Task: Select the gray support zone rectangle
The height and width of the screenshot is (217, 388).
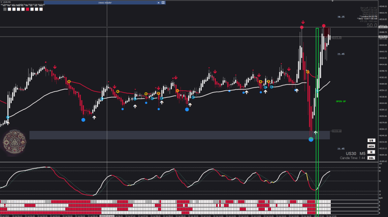Action: [179, 135]
